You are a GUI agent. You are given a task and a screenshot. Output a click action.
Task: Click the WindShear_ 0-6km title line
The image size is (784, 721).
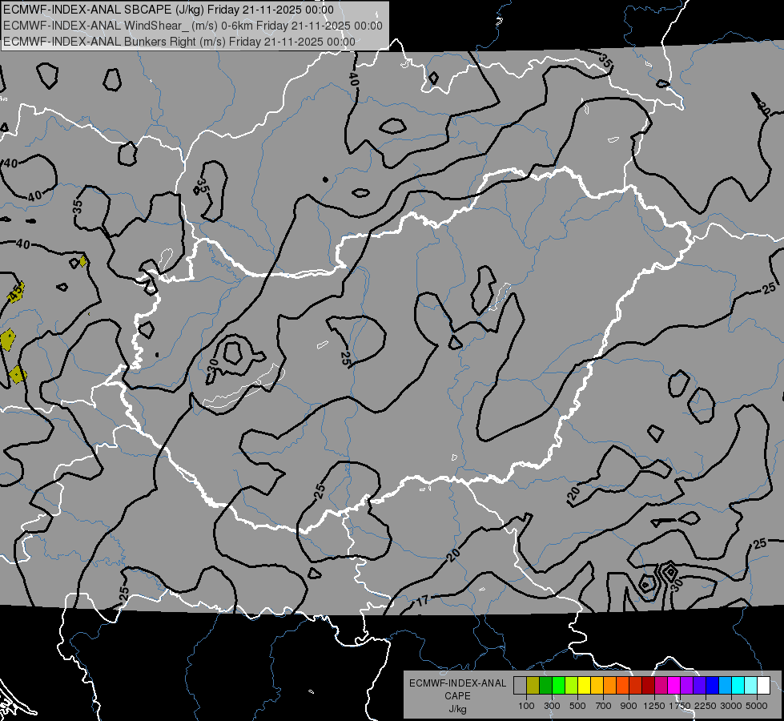tap(193, 26)
